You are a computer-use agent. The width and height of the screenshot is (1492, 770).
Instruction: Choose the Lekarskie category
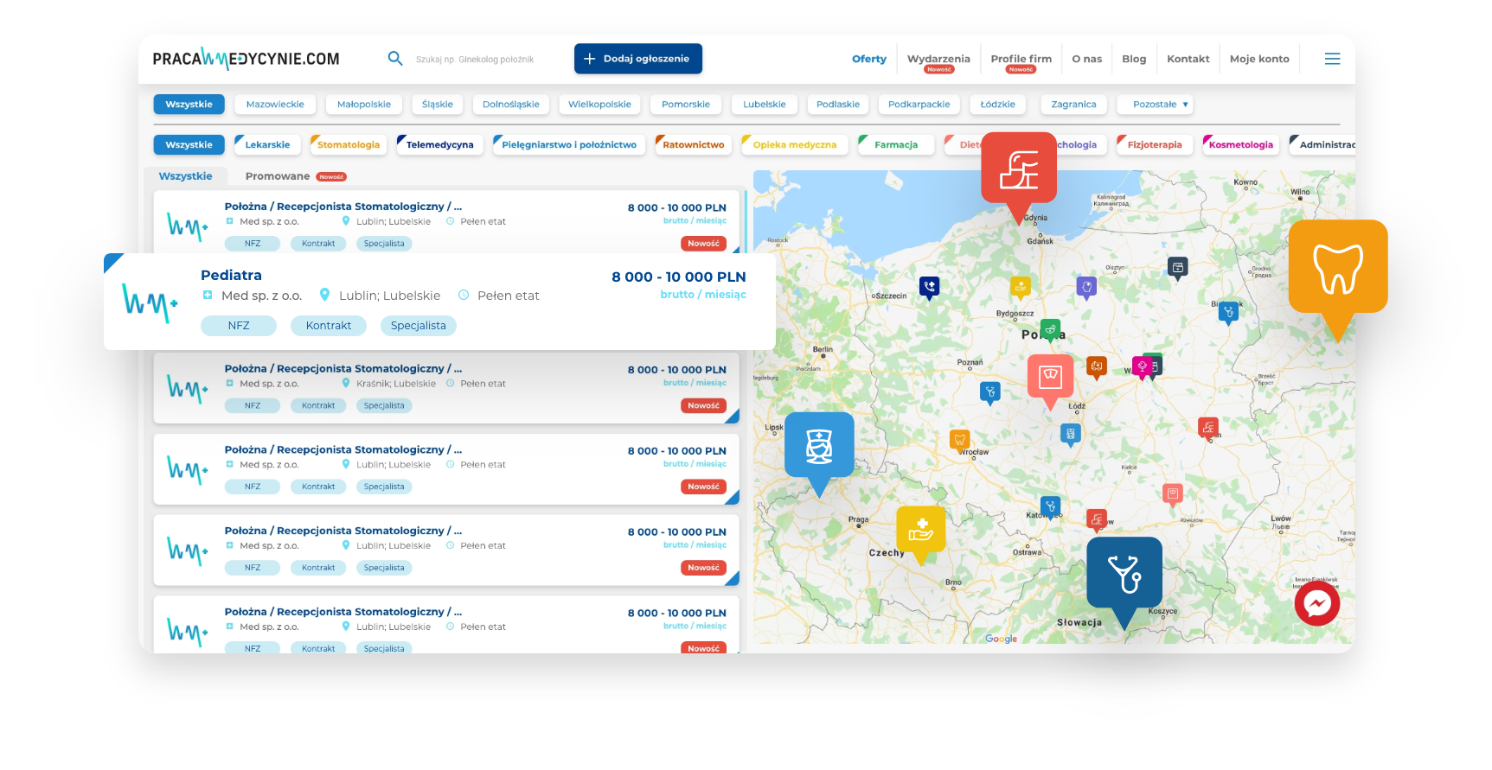[x=267, y=145]
